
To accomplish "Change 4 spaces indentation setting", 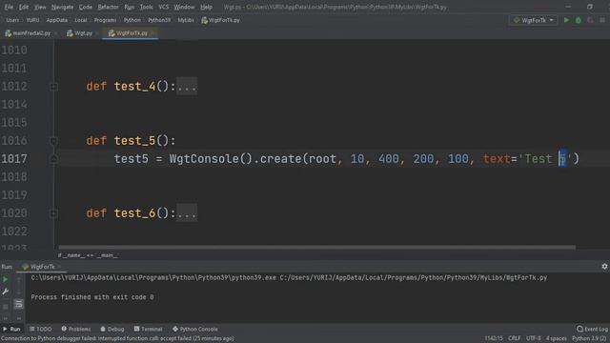I will coord(557,339).
